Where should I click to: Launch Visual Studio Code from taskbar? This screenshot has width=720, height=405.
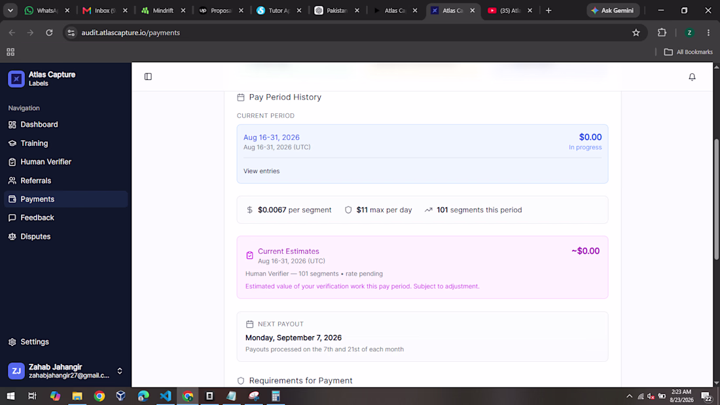point(166,396)
